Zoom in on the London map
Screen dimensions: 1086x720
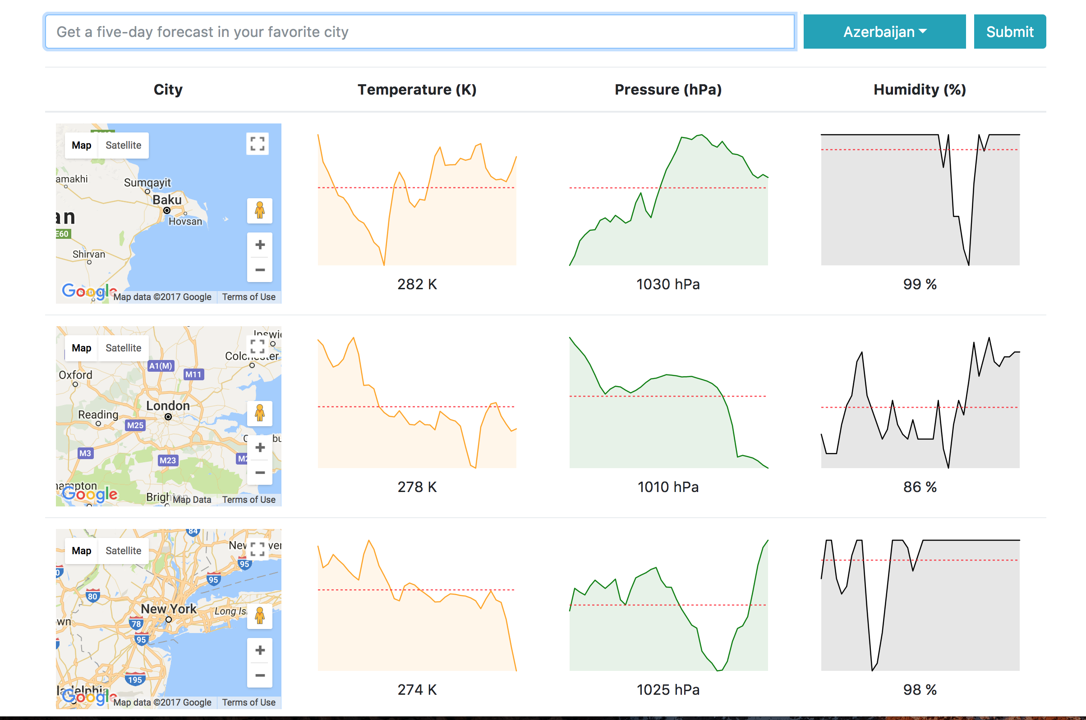click(260, 447)
